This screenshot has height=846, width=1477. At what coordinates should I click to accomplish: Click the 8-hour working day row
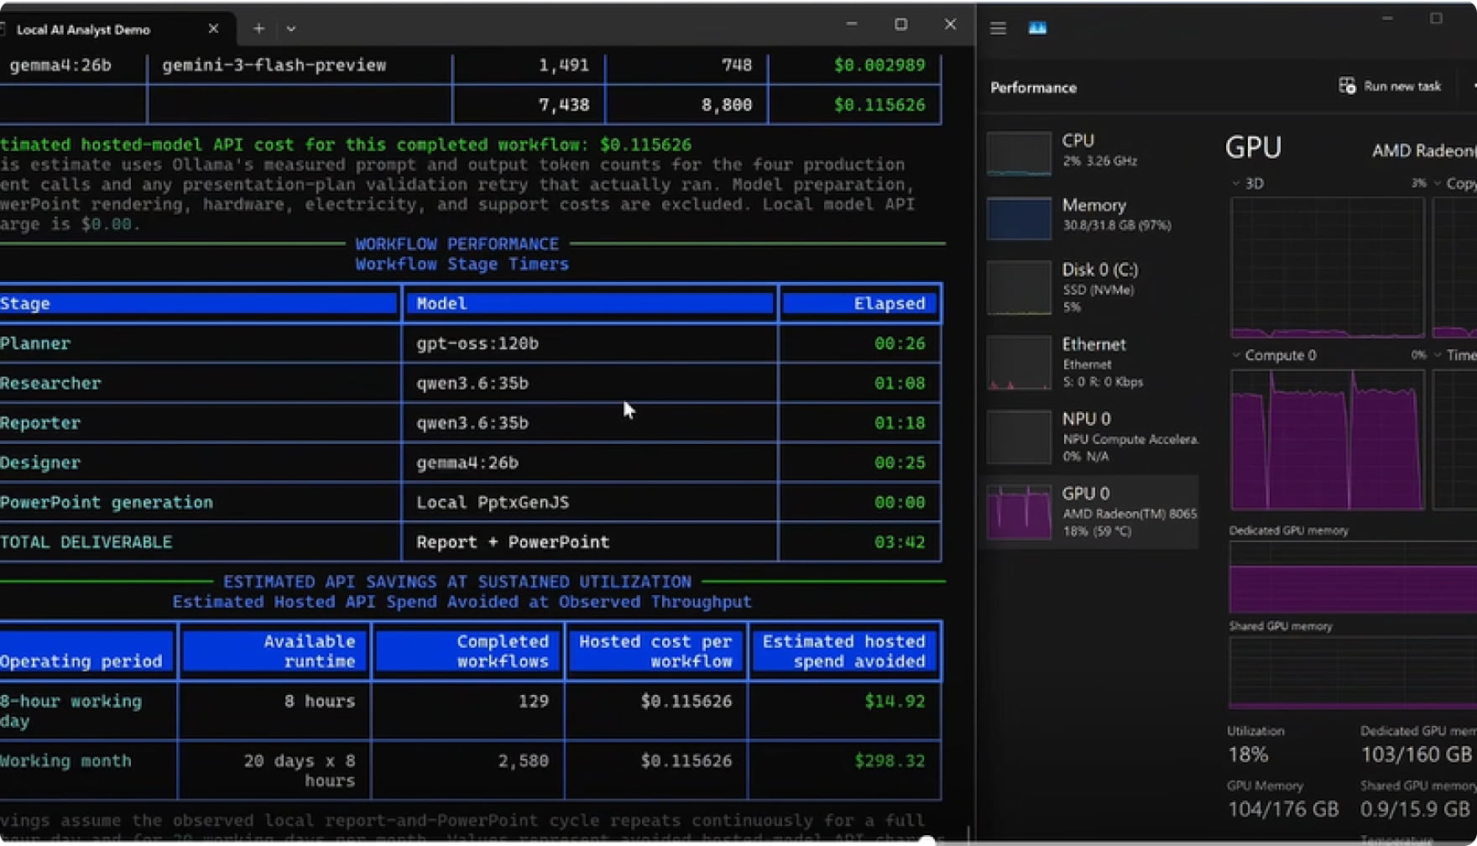pos(470,711)
